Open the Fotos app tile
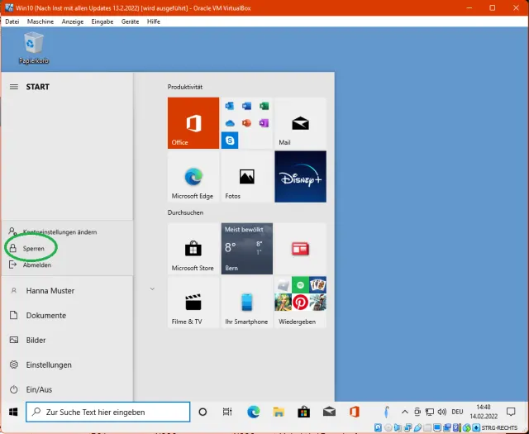529x434 pixels. (x=246, y=176)
